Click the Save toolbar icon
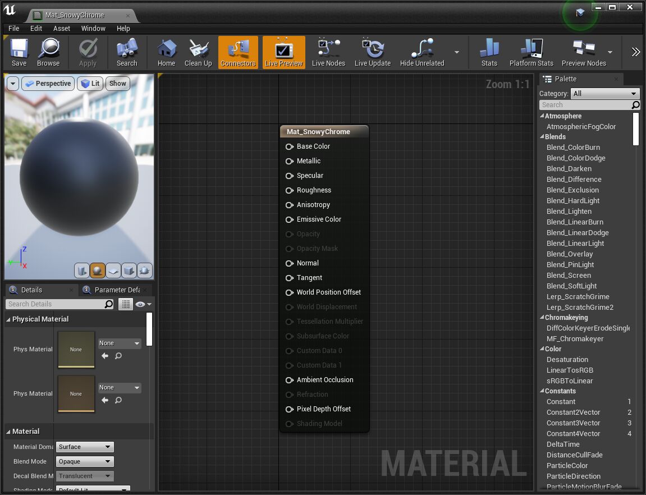The height and width of the screenshot is (495, 646). 19,53
